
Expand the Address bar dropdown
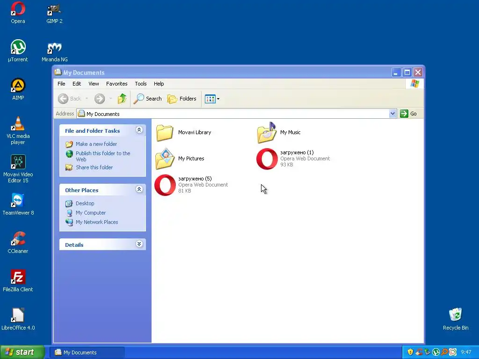coord(392,114)
